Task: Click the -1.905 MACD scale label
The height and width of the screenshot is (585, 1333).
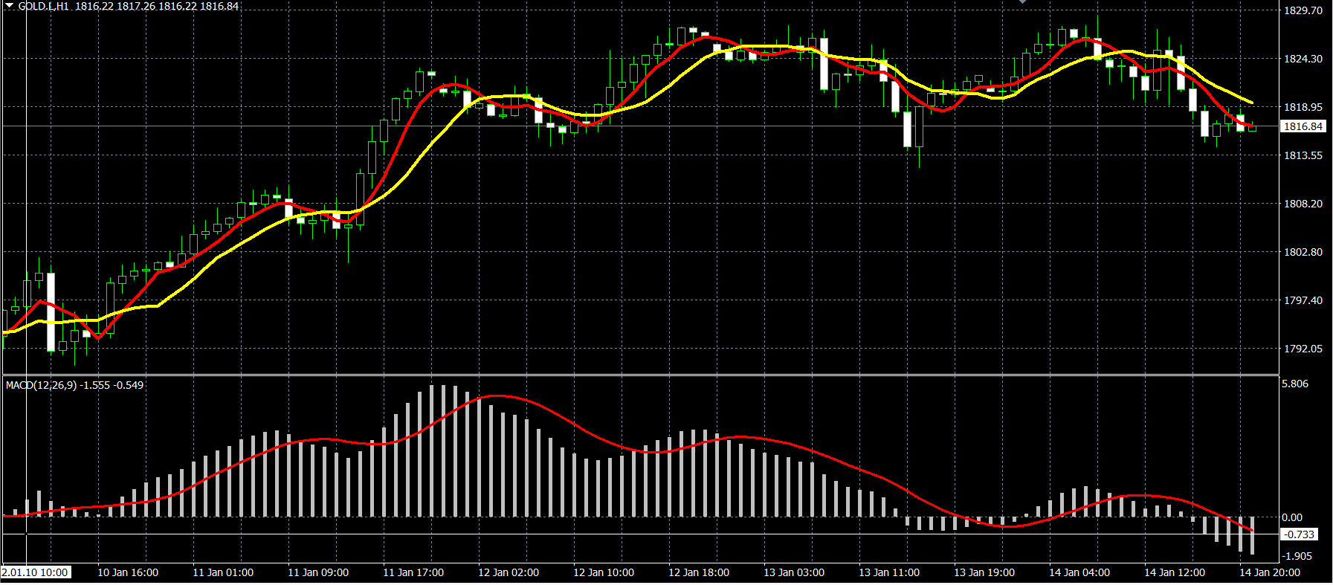Action: coord(1297,556)
